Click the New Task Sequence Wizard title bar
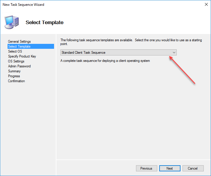The image size is (211, 176). tap(87, 5)
